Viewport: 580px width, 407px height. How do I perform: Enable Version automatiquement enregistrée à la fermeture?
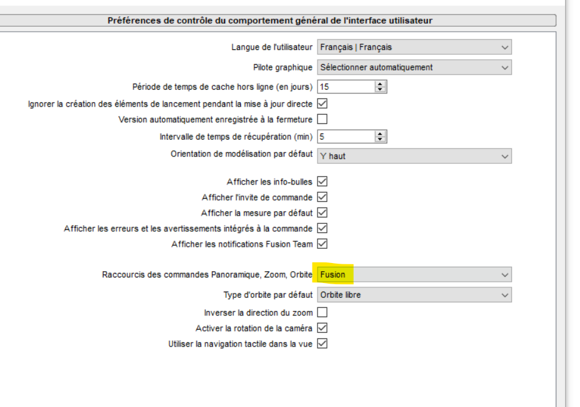click(x=322, y=119)
